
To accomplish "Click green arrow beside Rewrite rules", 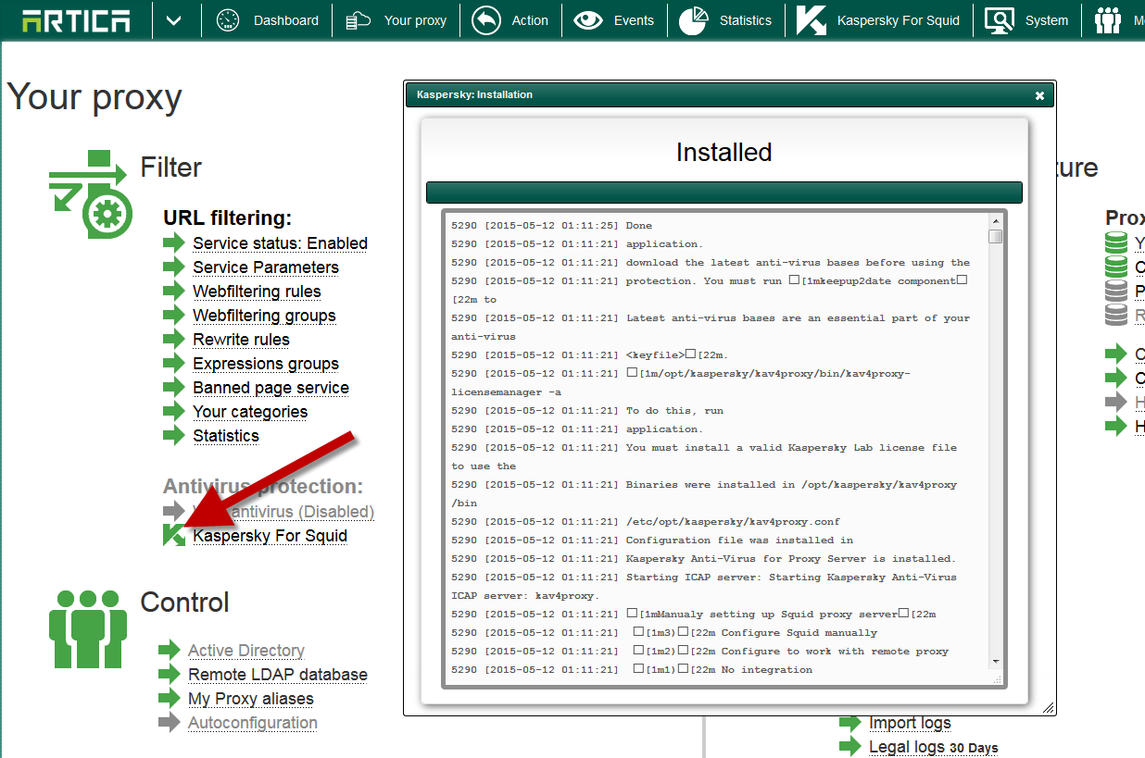I will pyautogui.click(x=174, y=339).
